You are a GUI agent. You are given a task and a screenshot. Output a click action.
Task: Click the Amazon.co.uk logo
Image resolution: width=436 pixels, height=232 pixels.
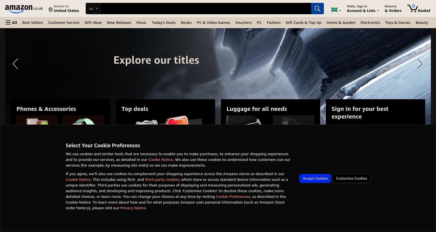tap(24, 9)
